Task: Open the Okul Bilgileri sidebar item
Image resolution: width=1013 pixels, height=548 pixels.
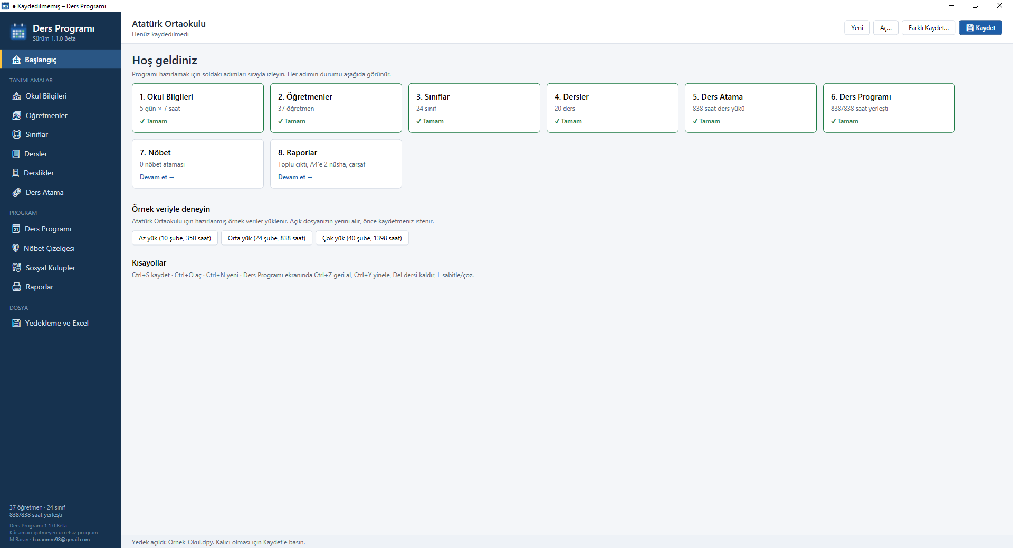Action: [61, 96]
